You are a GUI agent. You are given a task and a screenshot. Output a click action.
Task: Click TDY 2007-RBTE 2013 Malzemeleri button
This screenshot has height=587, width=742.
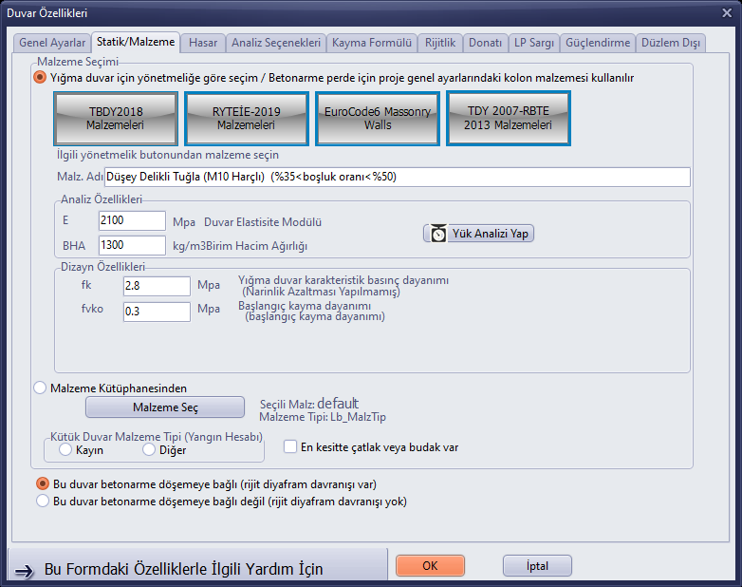coord(508,119)
